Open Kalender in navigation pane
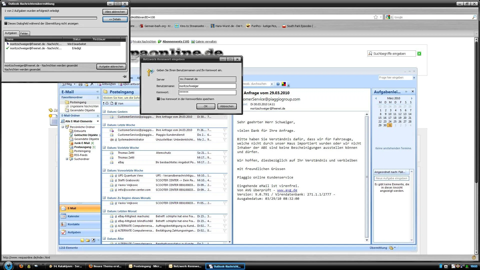This screenshot has height=270, width=480. tap(73, 216)
